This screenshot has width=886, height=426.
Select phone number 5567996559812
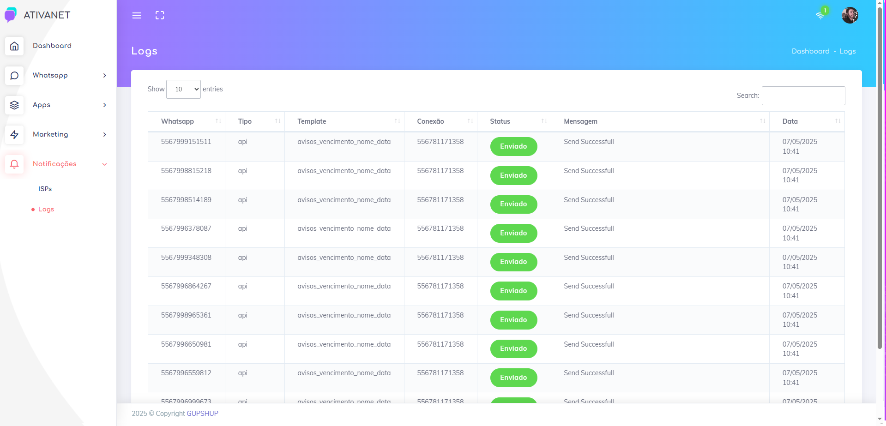pyautogui.click(x=186, y=373)
